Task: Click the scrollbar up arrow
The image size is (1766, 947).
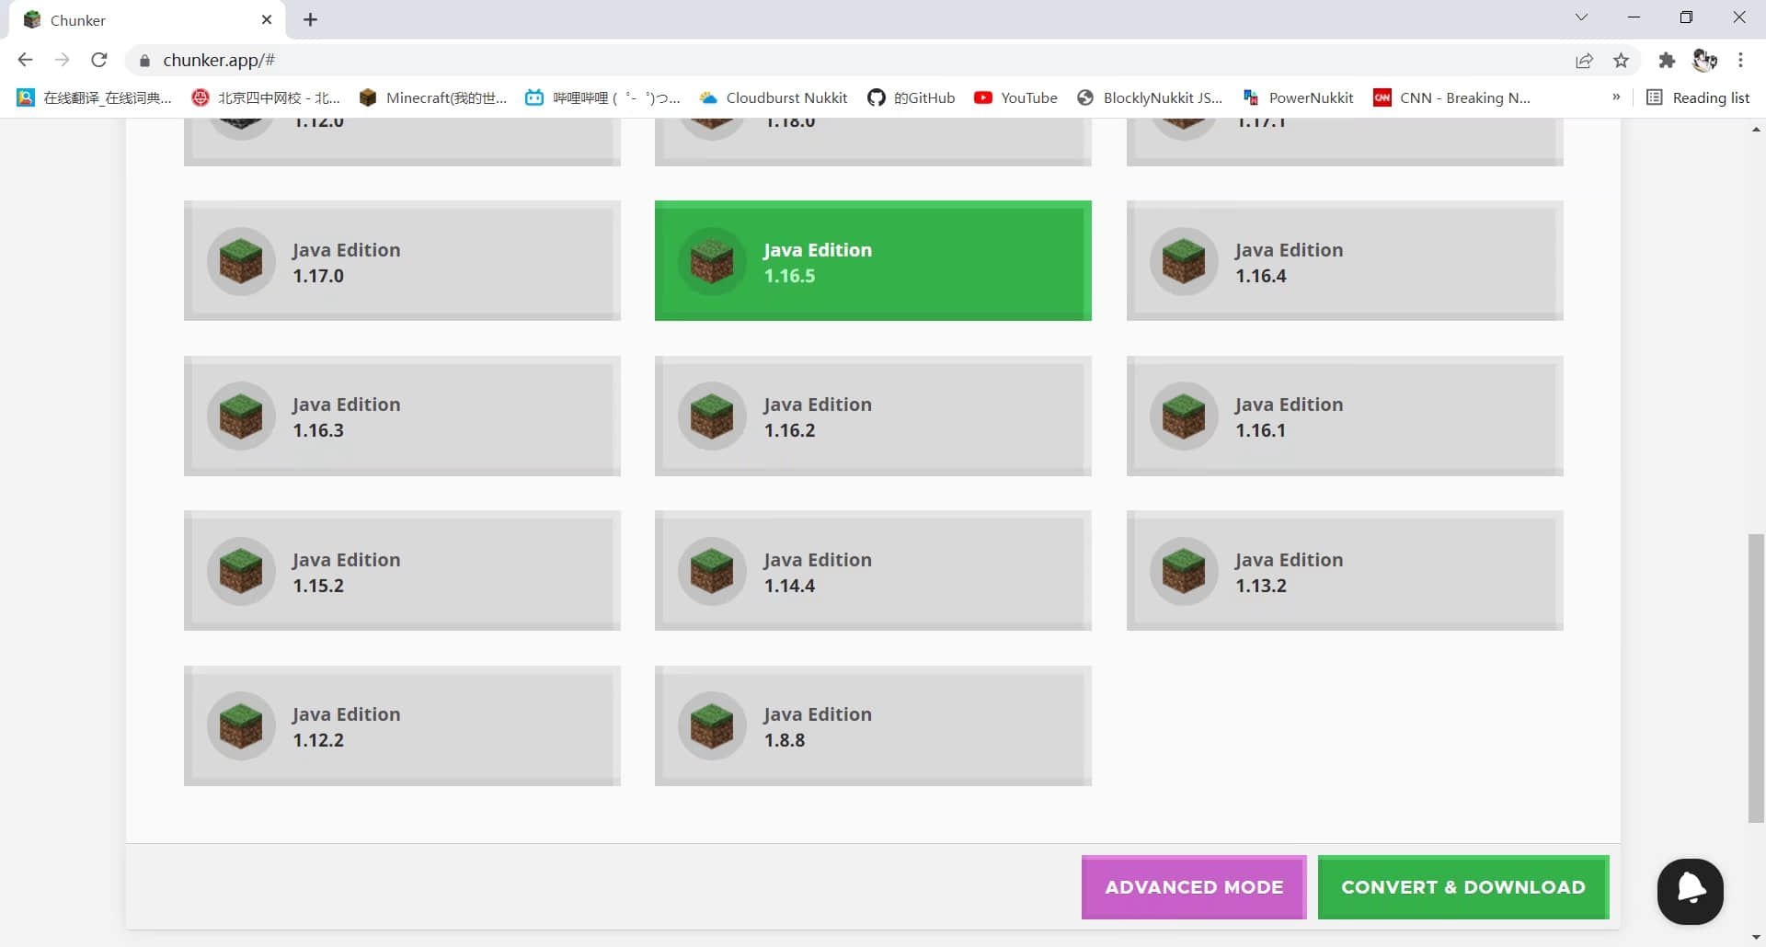Action: 1756,130
